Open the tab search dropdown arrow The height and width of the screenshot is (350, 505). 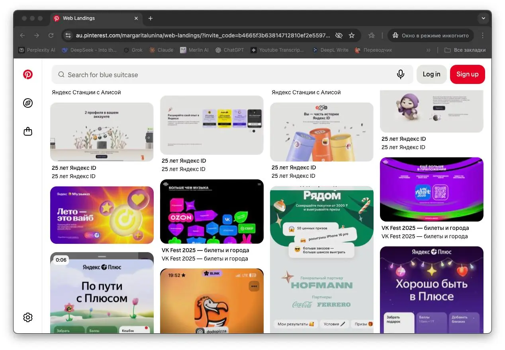pyautogui.click(x=483, y=18)
